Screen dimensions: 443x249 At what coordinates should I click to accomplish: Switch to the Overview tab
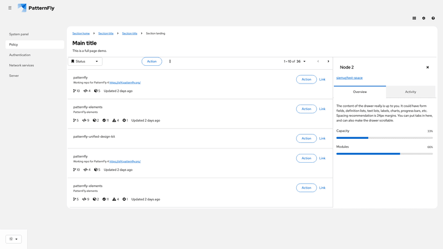pyautogui.click(x=359, y=92)
